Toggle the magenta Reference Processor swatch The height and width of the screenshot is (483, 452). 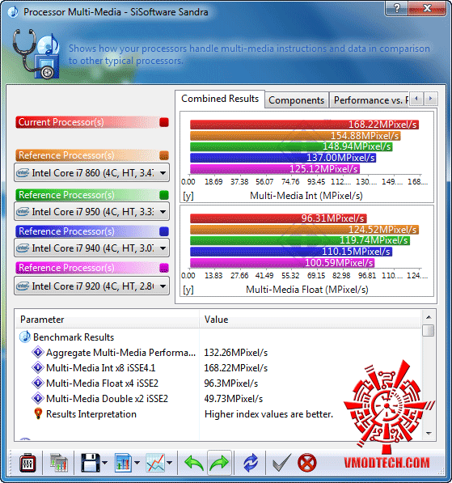164,268
